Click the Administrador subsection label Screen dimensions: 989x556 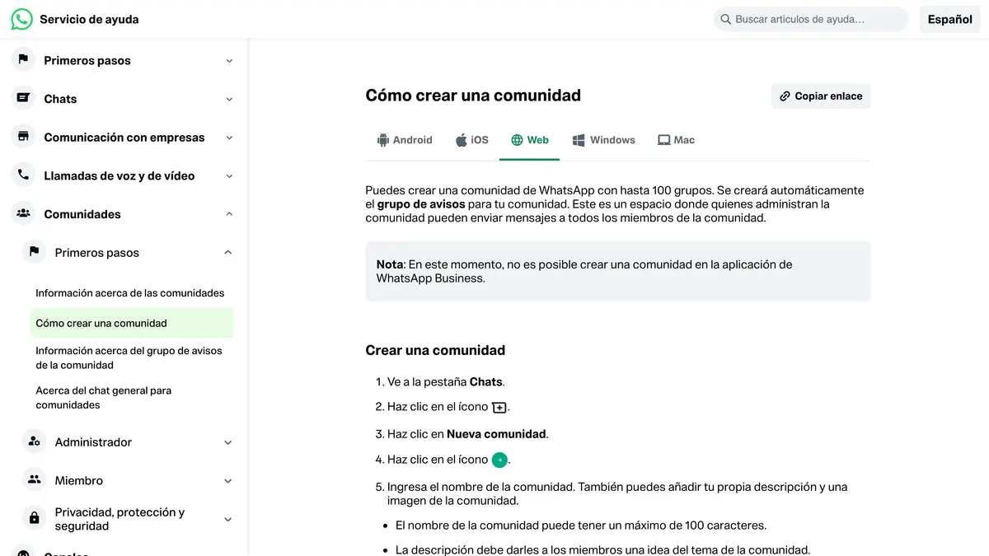click(93, 442)
